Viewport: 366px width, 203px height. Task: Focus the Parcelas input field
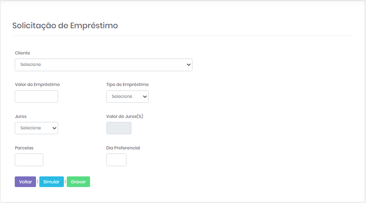tap(29, 160)
